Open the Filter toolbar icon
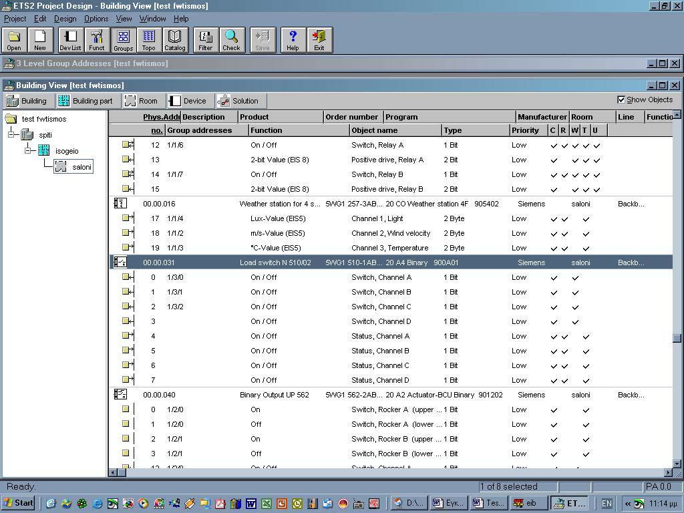 [206, 40]
